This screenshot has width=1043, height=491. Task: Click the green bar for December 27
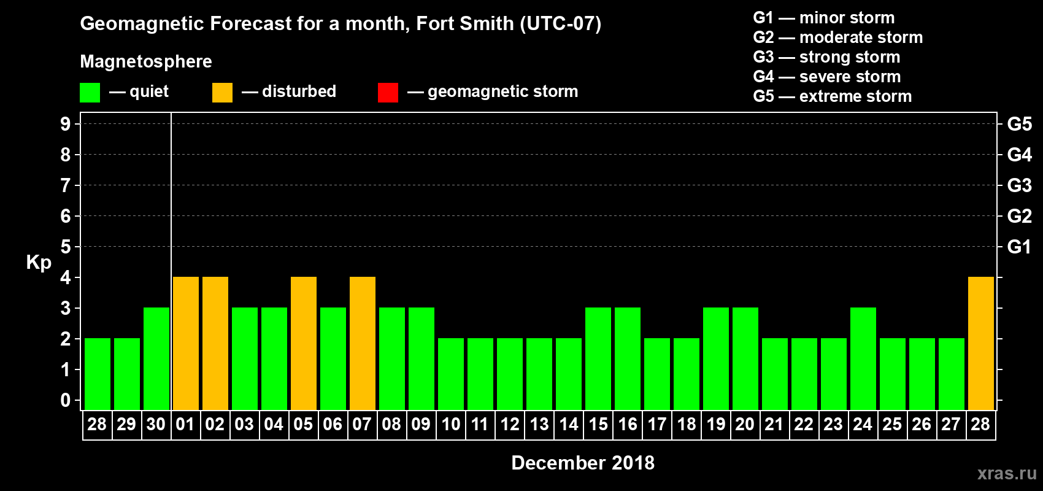coord(952,374)
